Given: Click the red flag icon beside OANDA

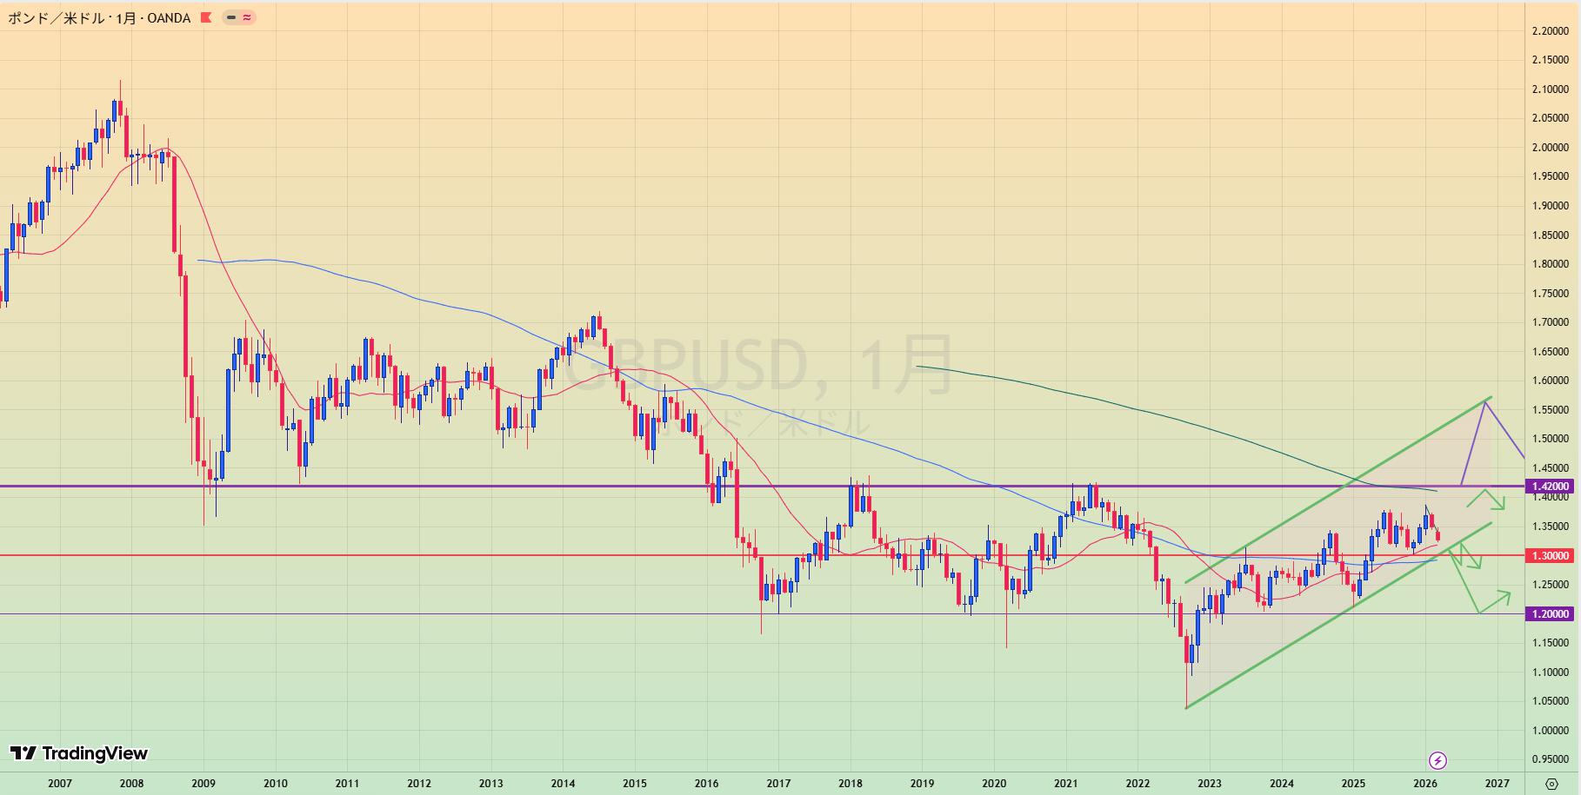Looking at the screenshot, I should point(206,17).
